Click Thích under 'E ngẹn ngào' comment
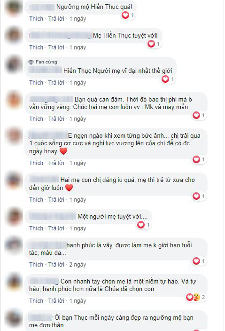This screenshot has height=331, width=225. [x=36, y=163]
